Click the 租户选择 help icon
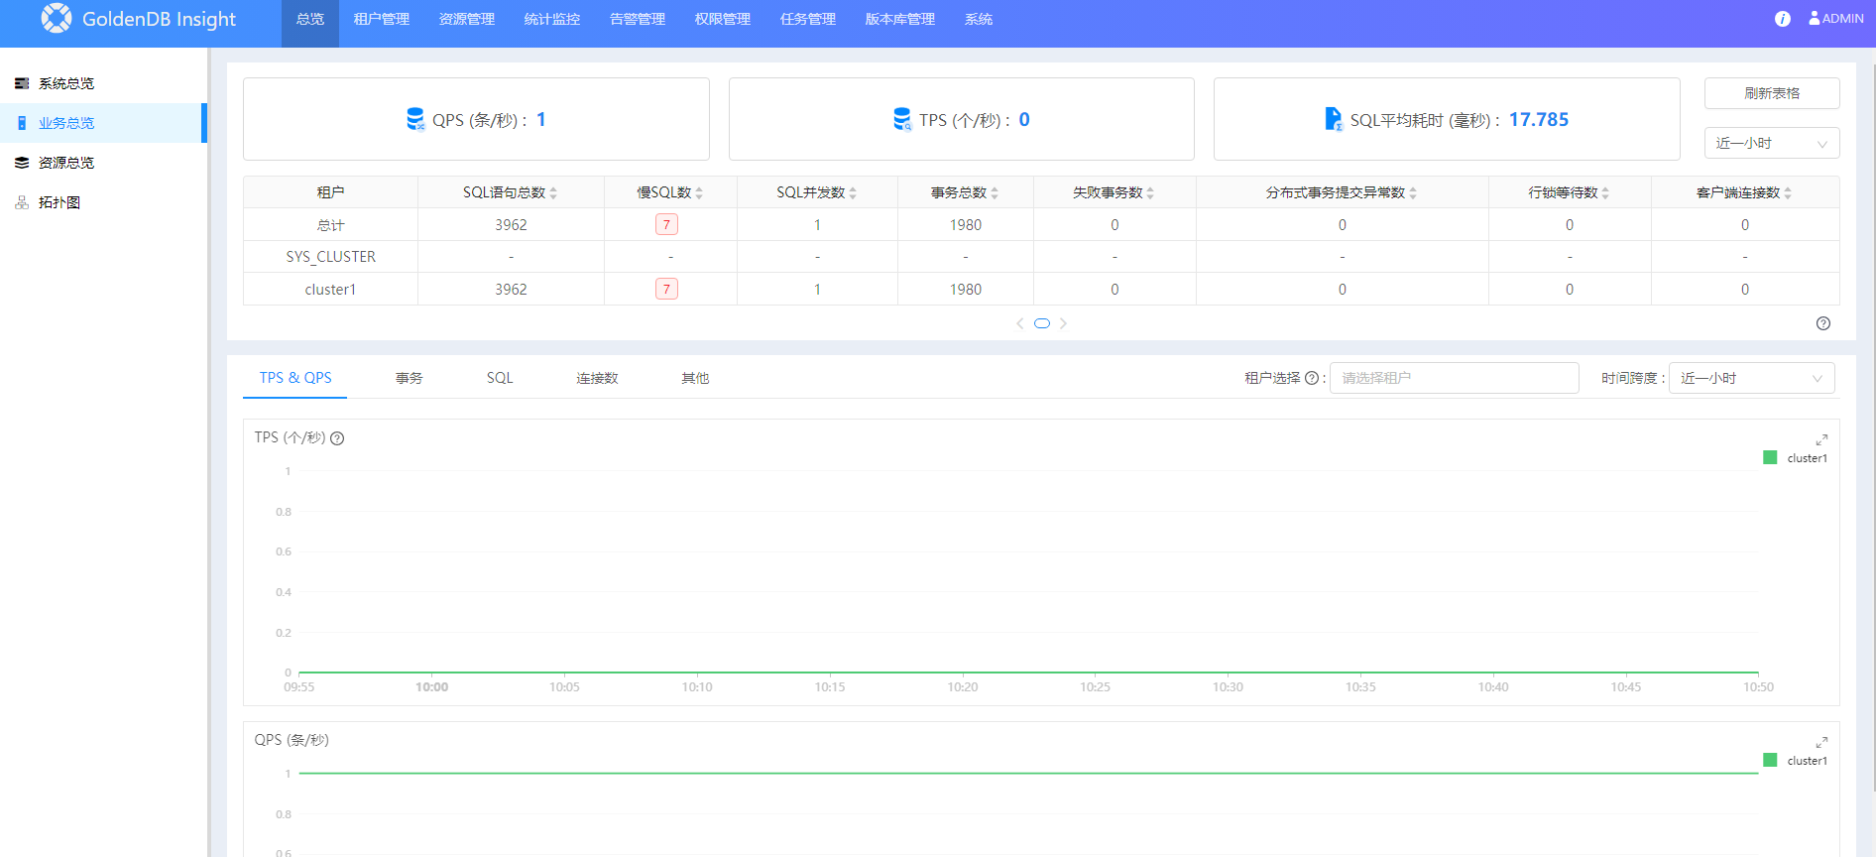1876x857 pixels. point(1312,378)
